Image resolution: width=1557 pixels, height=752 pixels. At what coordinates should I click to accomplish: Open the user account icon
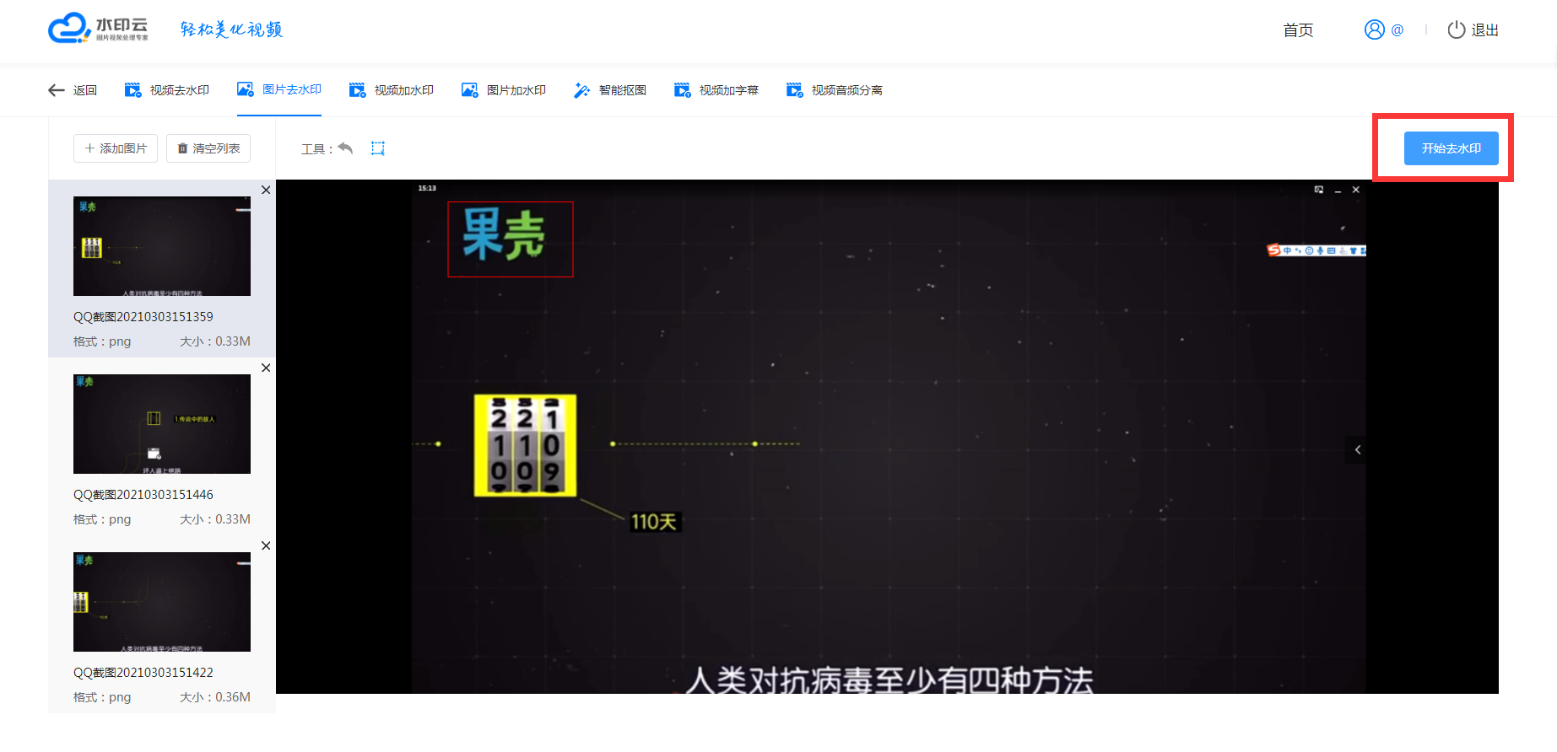(1375, 30)
